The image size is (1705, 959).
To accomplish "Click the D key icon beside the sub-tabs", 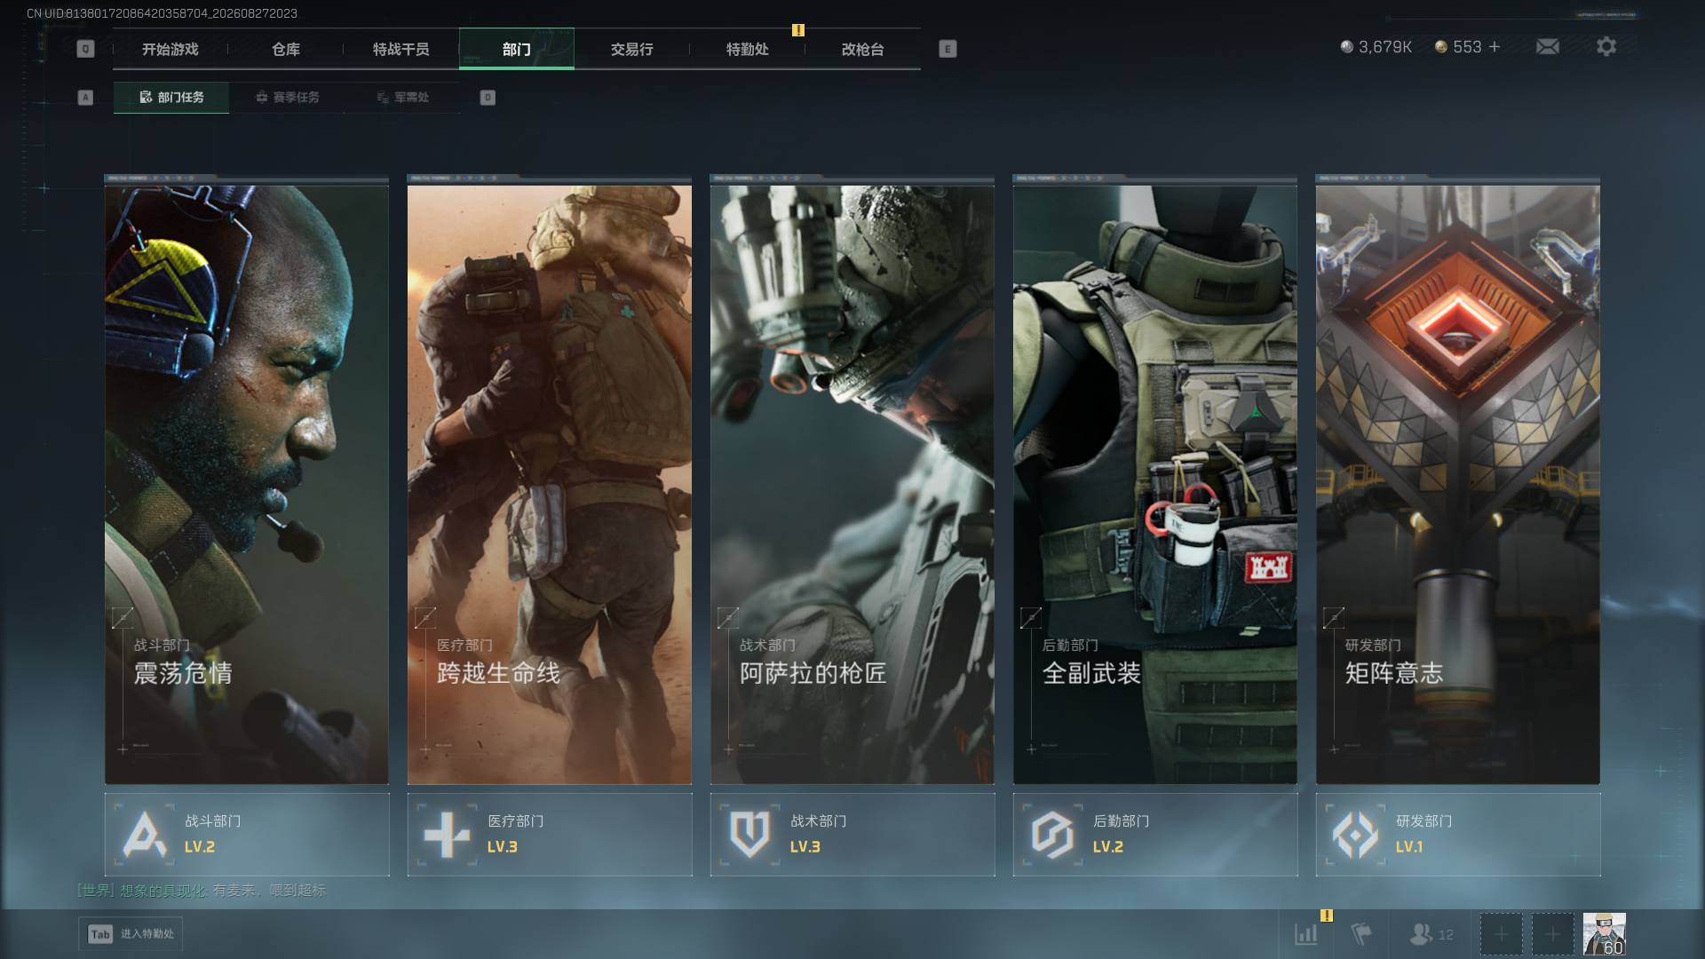I will pyautogui.click(x=488, y=98).
